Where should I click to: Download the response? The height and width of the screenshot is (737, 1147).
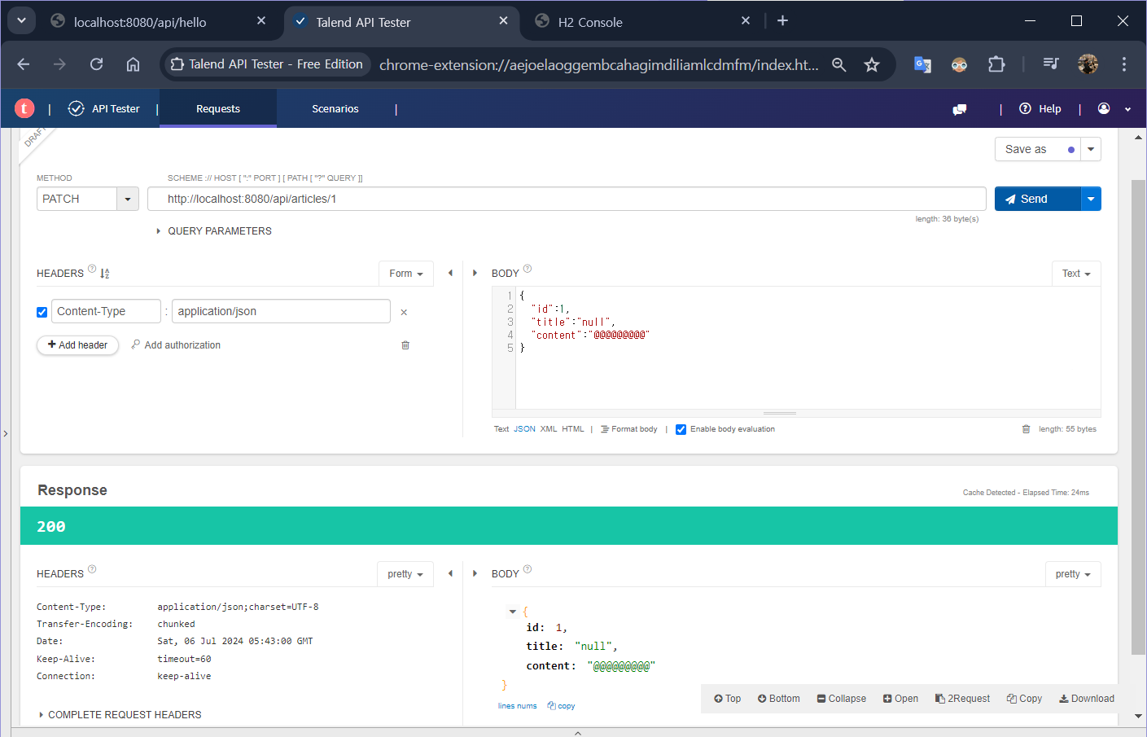tap(1086, 699)
